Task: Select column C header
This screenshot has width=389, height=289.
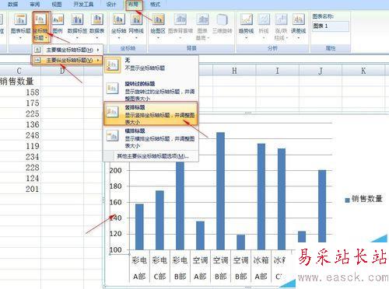Action: (x=19, y=71)
